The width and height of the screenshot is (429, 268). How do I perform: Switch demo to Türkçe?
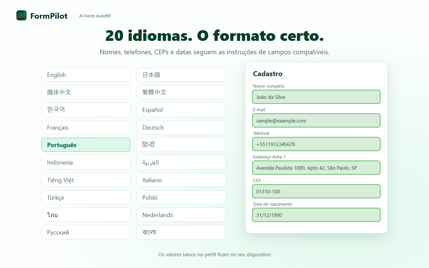tap(86, 197)
